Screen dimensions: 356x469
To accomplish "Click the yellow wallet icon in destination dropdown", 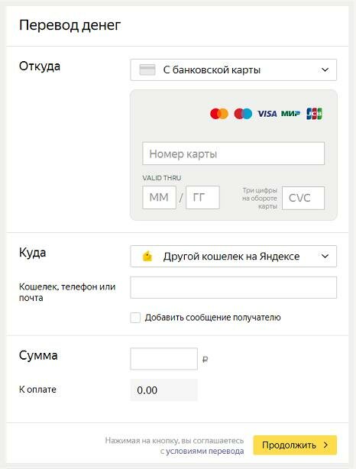I will coord(147,257).
